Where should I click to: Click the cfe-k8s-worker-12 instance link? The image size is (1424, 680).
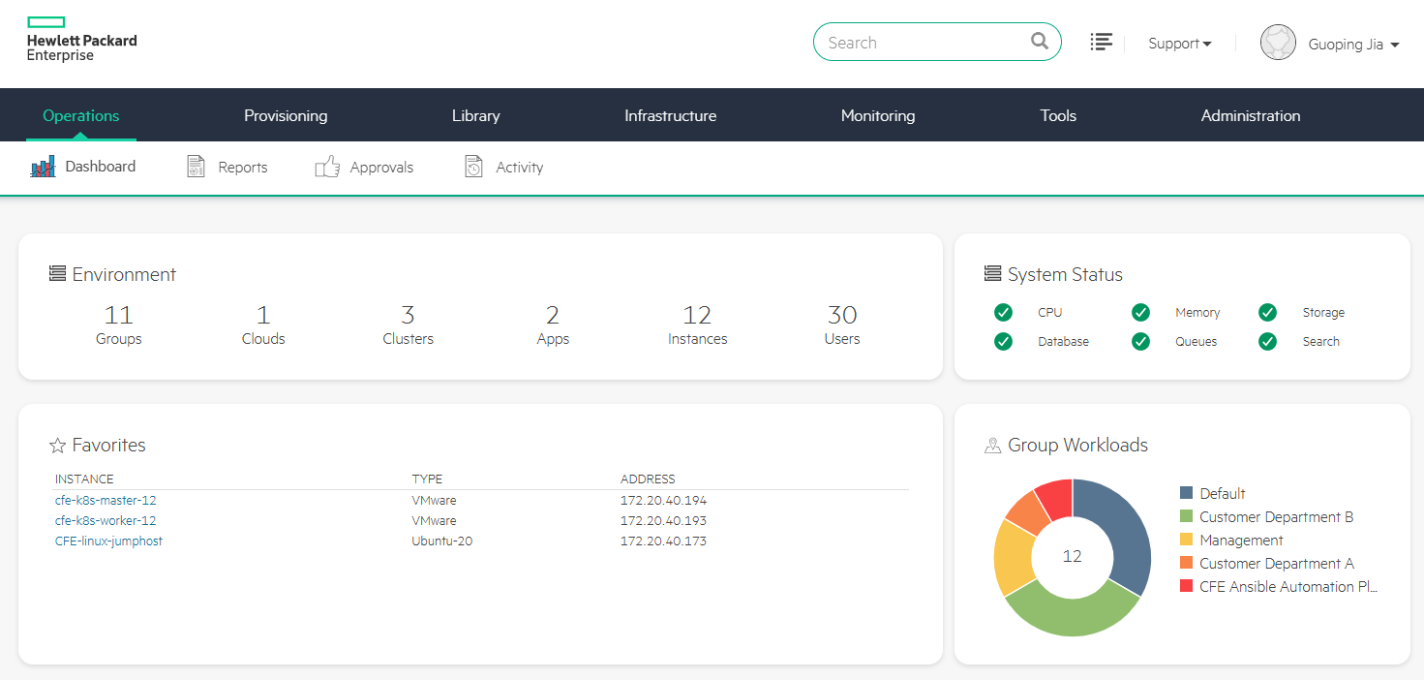point(106,520)
